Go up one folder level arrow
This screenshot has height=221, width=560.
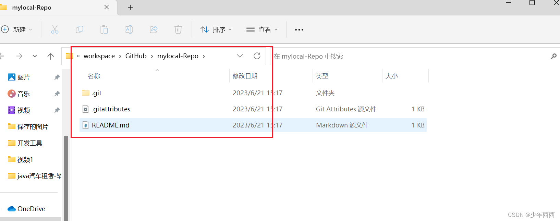click(x=51, y=56)
